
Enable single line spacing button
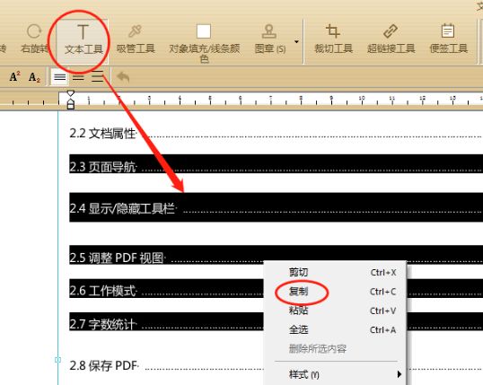pos(60,76)
